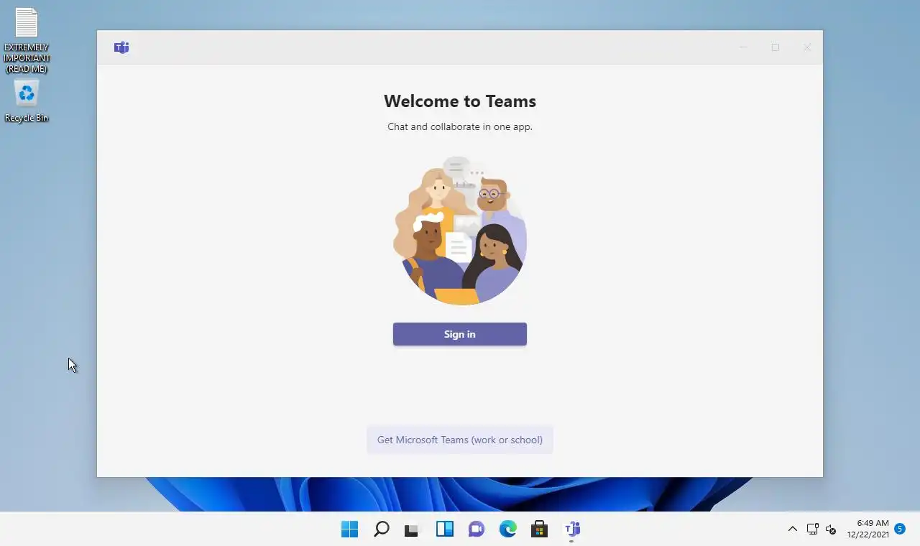
Task: Select the Teams icon in taskbar
Action: [x=572, y=529]
